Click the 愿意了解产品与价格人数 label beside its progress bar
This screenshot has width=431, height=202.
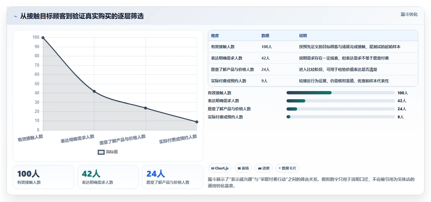[229, 109]
